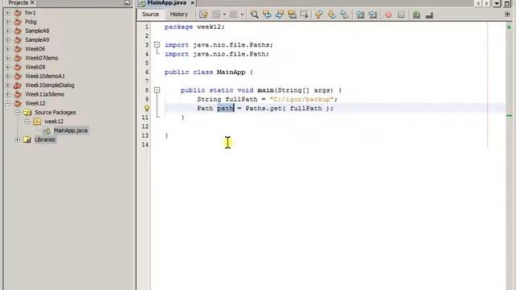516x290 pixels.
Task: Click the Shift Line Left icon
Action: tap(360, 14)
